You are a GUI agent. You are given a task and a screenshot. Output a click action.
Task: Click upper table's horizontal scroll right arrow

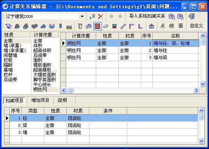pos(196,91)
